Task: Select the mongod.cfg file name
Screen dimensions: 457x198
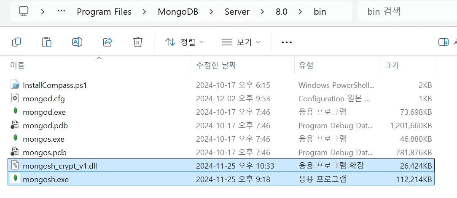Action: pyautogui.click(x=44, y=99)
